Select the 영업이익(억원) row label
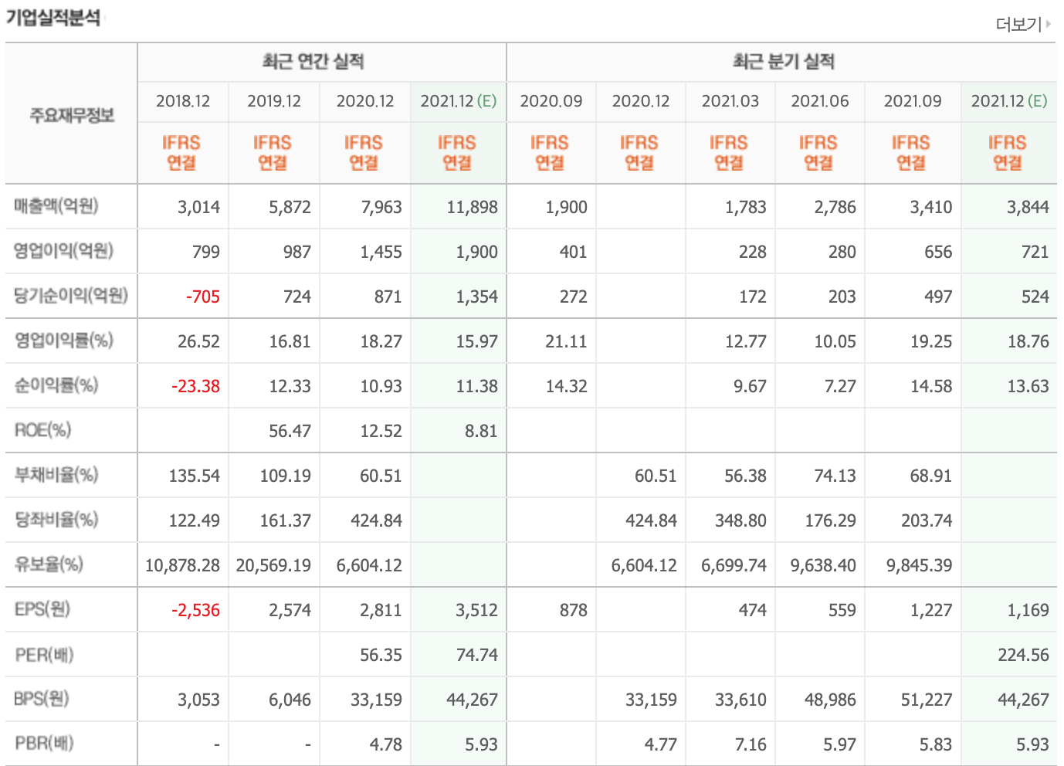This screenshot has height=766, width=1064. click(63, 251)
